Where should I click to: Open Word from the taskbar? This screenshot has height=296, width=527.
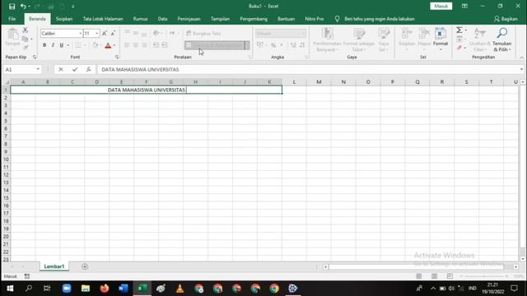point(124,289)
